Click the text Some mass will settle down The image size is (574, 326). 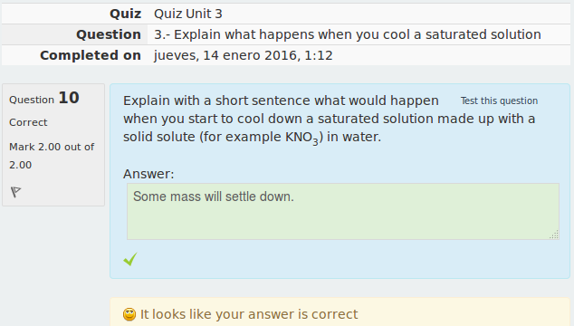pos(214,197)
